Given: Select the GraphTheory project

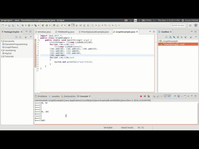Looking at the screenshot, I should tap(12, 47).
